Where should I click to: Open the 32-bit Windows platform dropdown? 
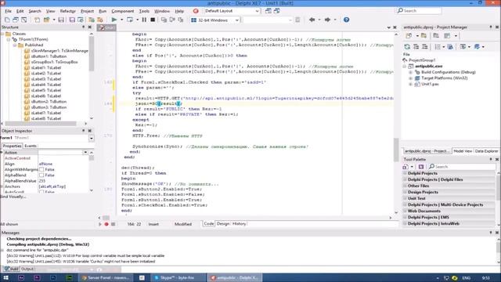coord(236,20)
